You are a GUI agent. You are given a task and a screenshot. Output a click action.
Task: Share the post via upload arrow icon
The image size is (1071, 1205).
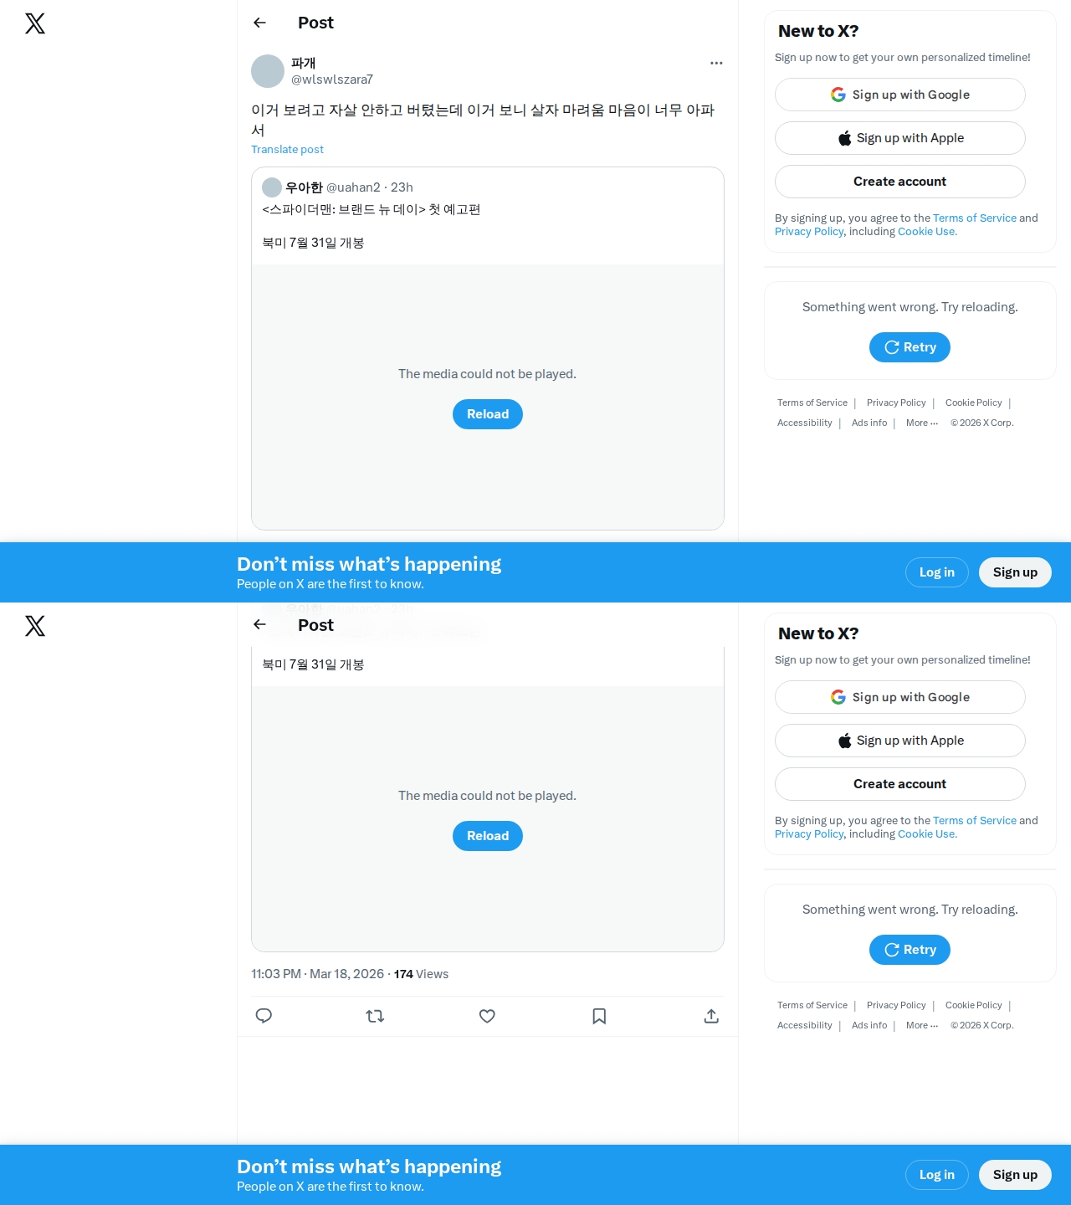click(x=711, y=1016)
